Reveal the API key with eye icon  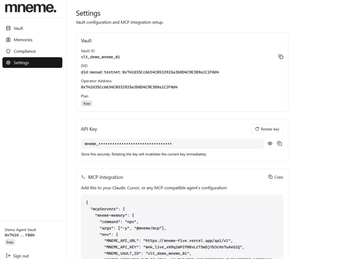pyautogui.click(x=270, y=144)
